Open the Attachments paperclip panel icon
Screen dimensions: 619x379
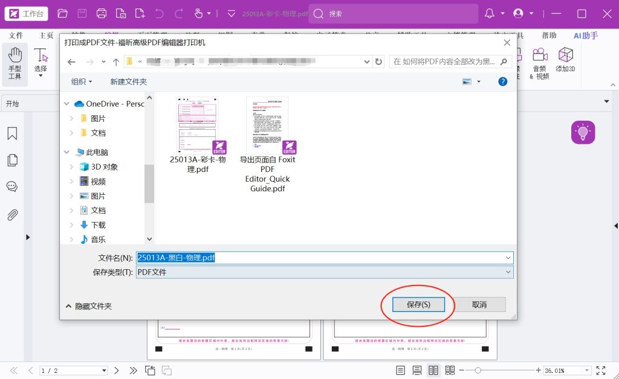click(x=12, y=215)
